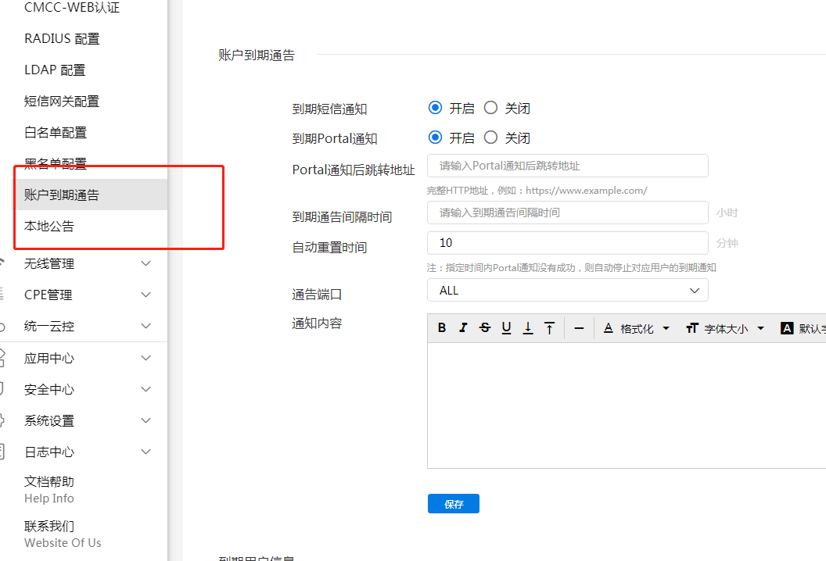Open the 格式化 dropdown in the editor
The width and height of the screenshot is (826, 561).
point(636,328)
